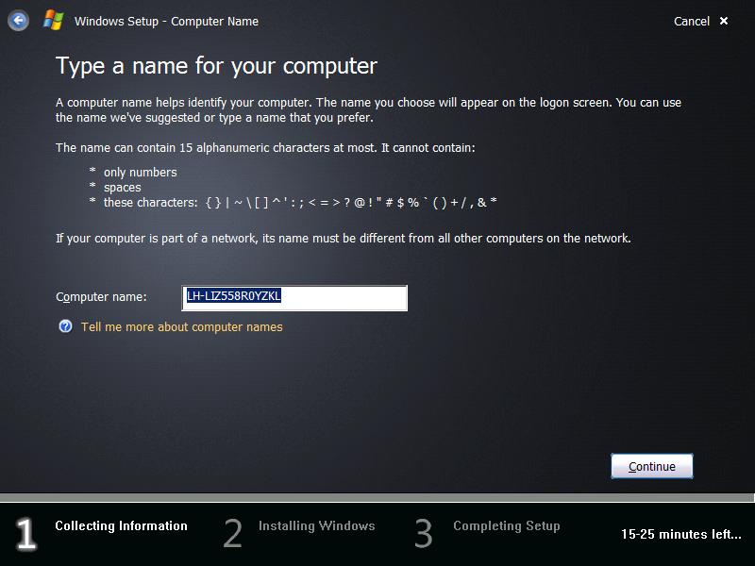Click the gray progress bar above the steps
755x566 pixels.
coord(377,498)
